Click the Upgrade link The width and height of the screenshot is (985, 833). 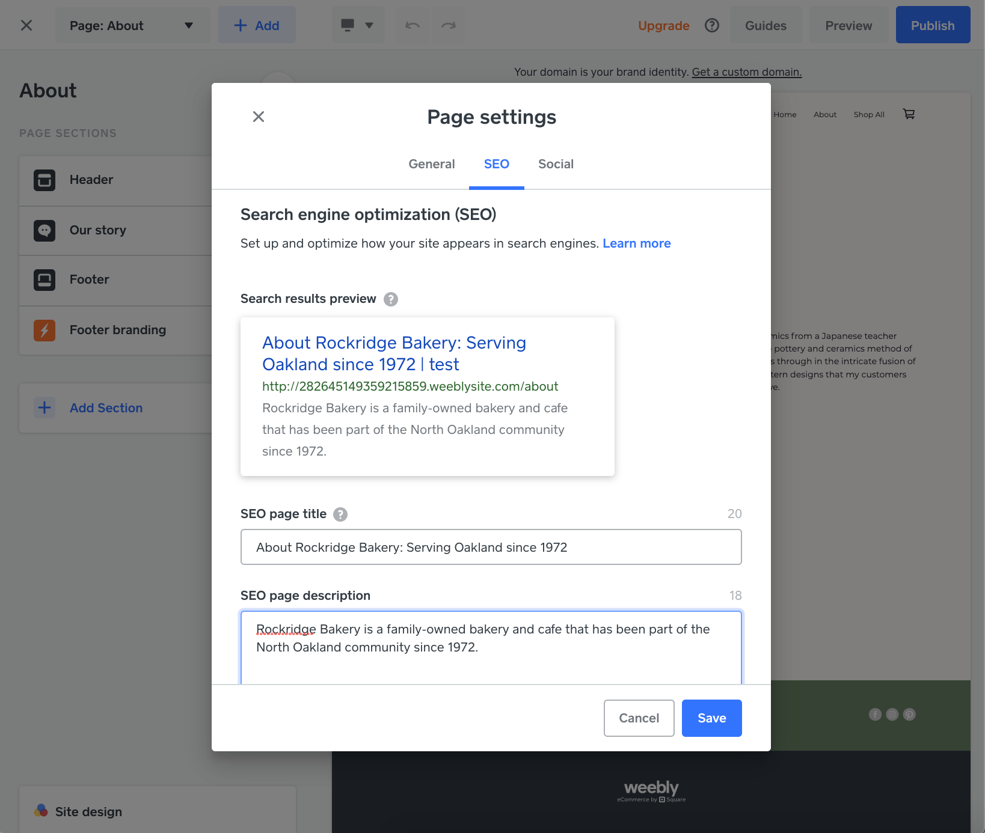663,26
